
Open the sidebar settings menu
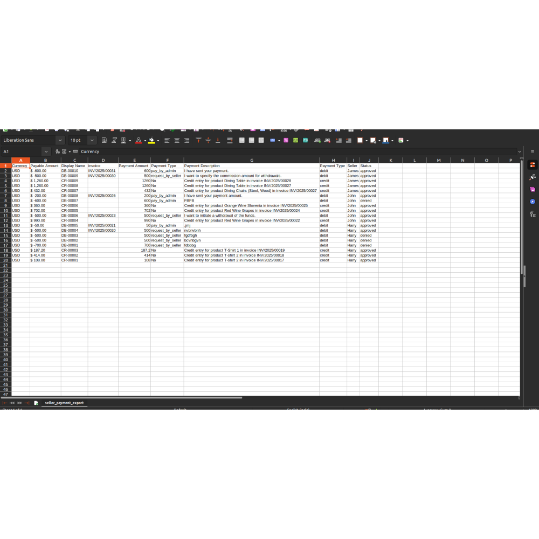533,152
